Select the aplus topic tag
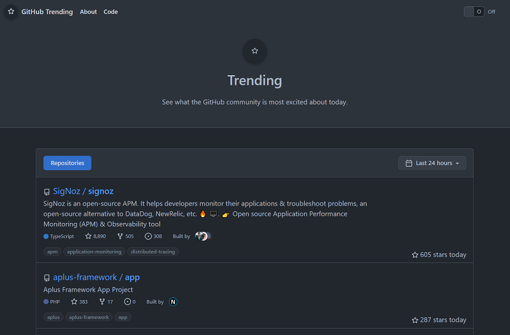 click(x=54, y=317)
